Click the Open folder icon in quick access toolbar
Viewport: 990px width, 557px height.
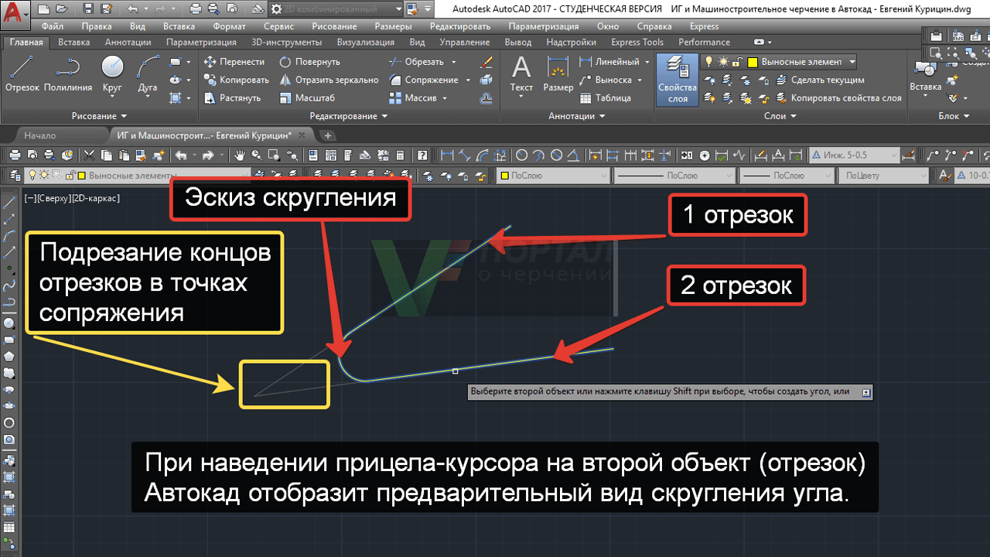(x=60, y=9)
